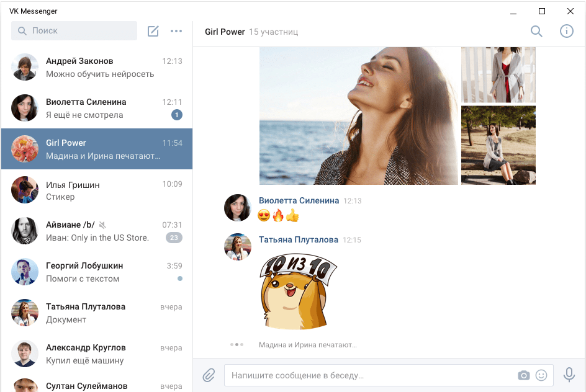The height and width of the screenshot is (392, 586).
Task: Click Татьяна Плуталова's avatar next to sticker message
Action: (x=238, y=247)
